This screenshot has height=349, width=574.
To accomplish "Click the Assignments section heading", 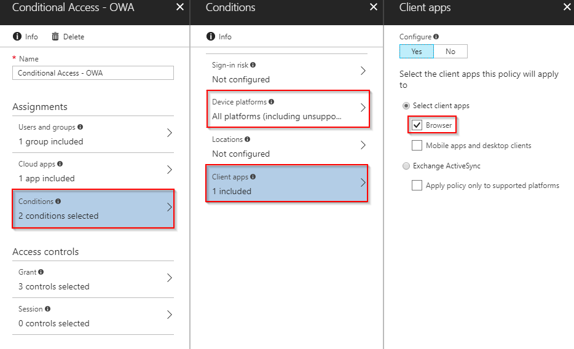I will [40, 107].
